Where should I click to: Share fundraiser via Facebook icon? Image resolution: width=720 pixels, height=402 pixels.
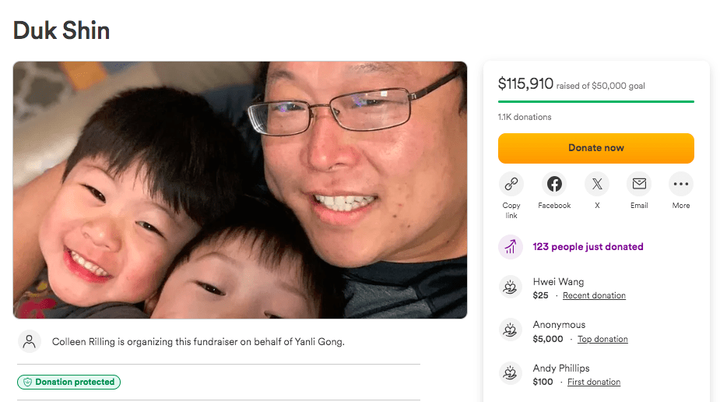(554, 185)
